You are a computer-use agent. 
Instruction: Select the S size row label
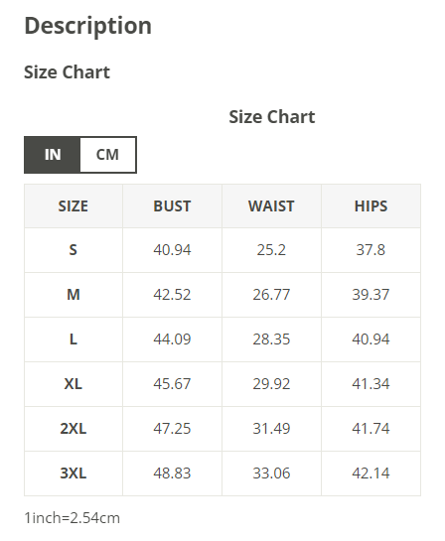point(74,250)
